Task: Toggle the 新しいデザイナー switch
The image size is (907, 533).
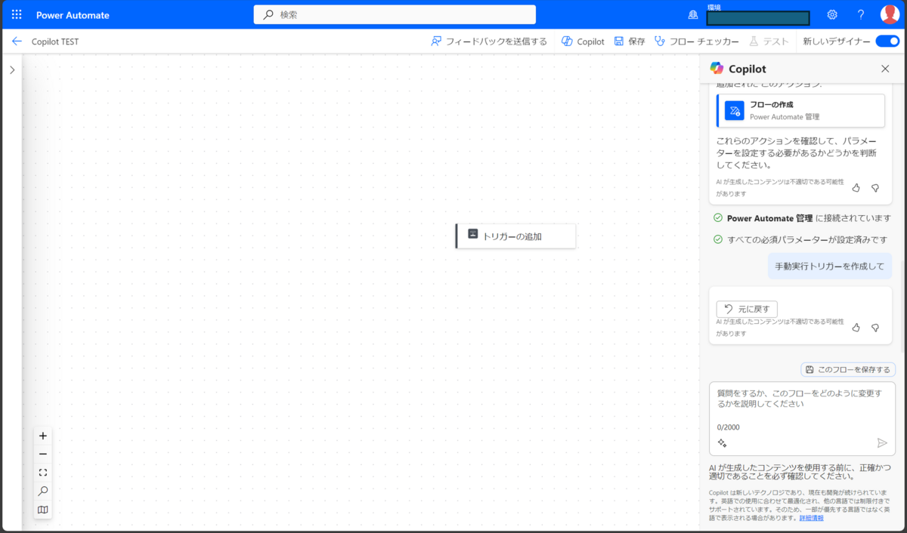Action: [887, 42]
